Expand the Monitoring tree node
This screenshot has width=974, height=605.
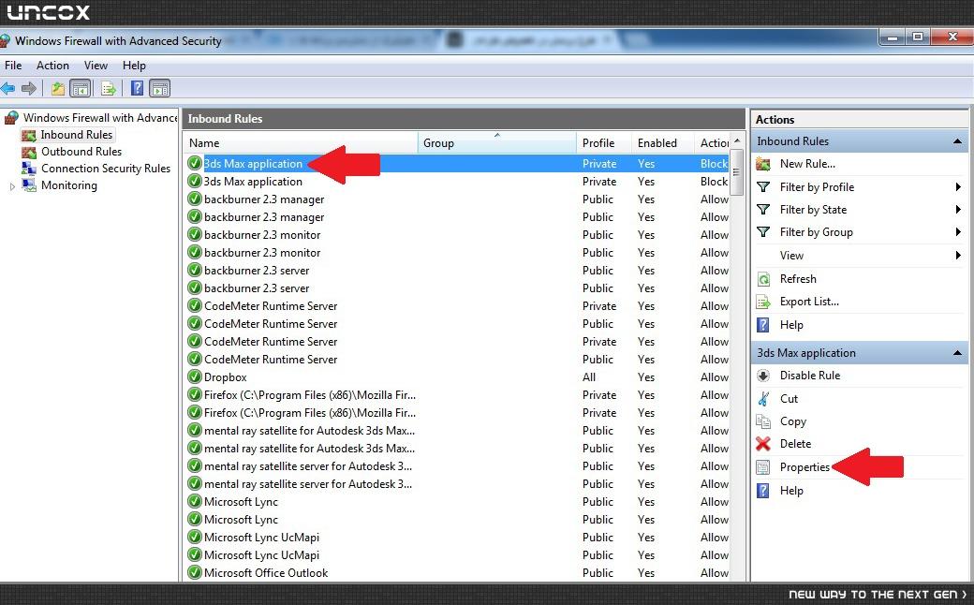tap(12, 186)
